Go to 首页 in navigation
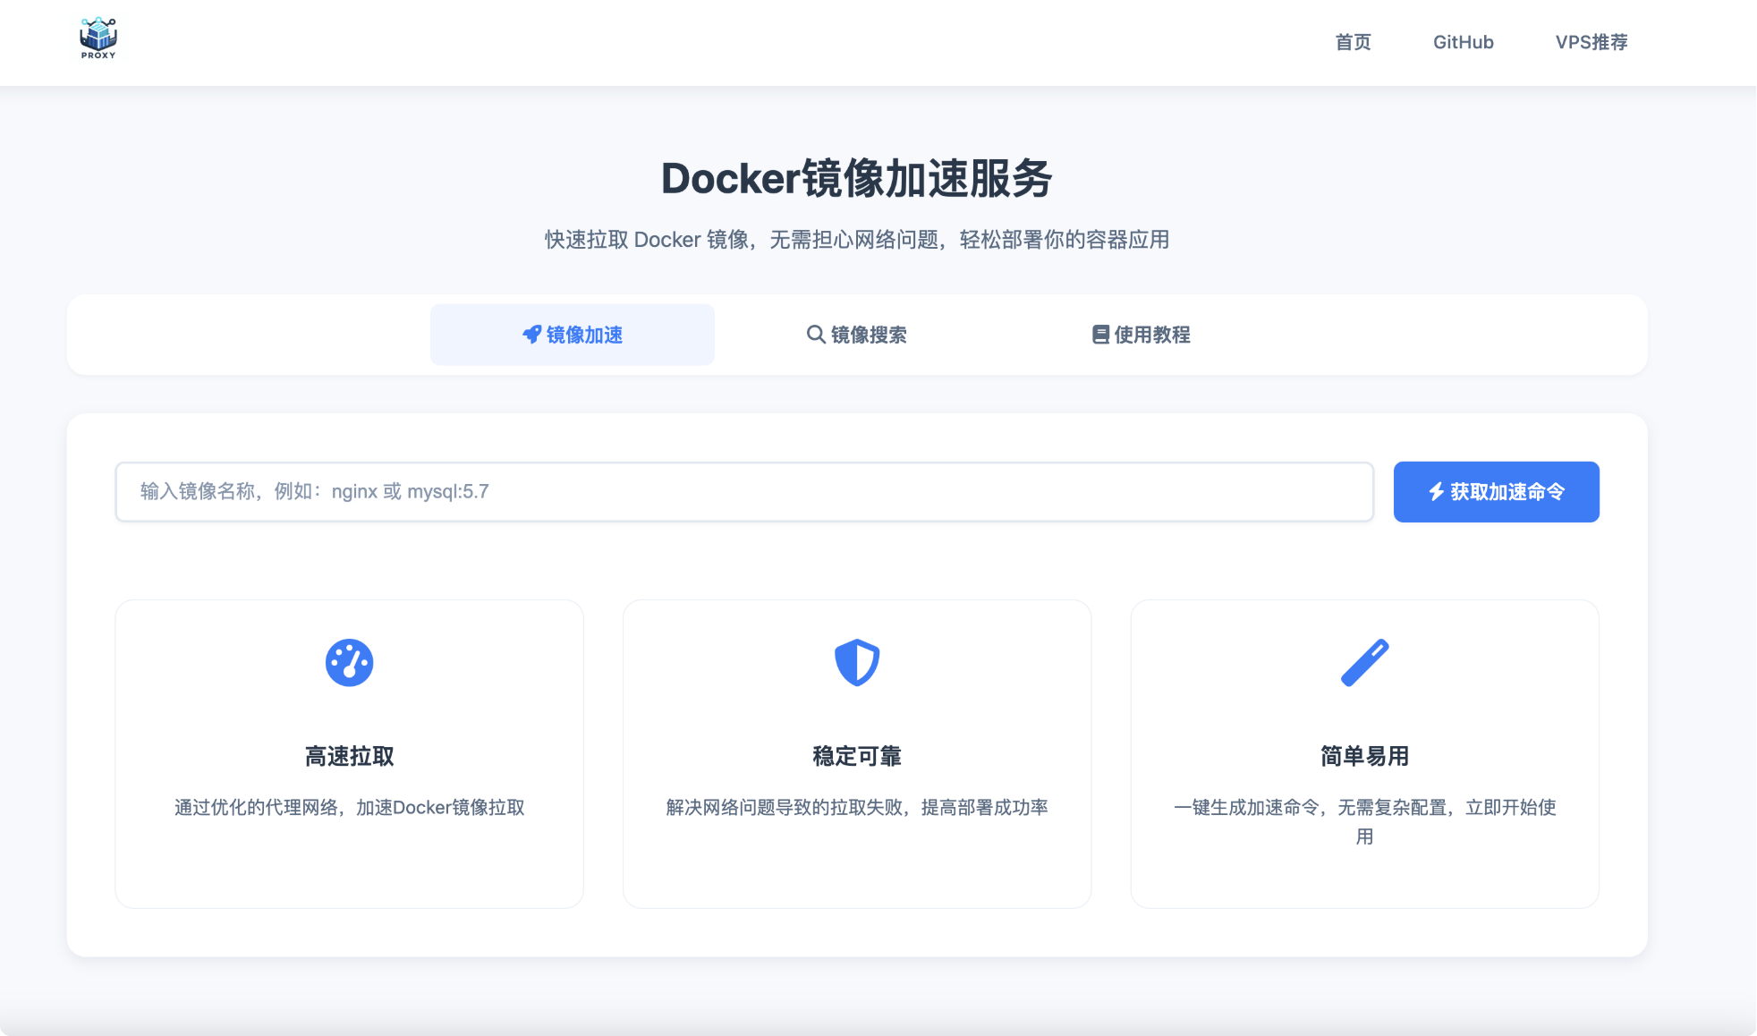The height and width of the screenshot is (1036, 1757). tap(1353, 42)
